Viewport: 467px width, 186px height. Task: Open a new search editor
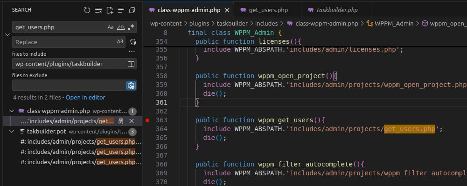click(x=110, y=10)
